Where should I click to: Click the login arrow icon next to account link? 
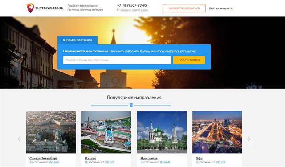(232, 8)
